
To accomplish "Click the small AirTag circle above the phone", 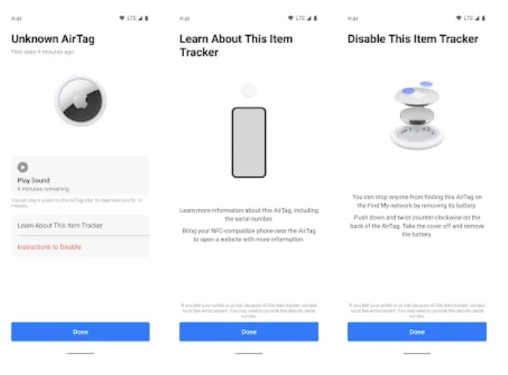I will point(249,91).
